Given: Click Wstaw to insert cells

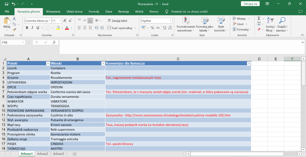Looking at the screenshot, I should click(239, 19).
